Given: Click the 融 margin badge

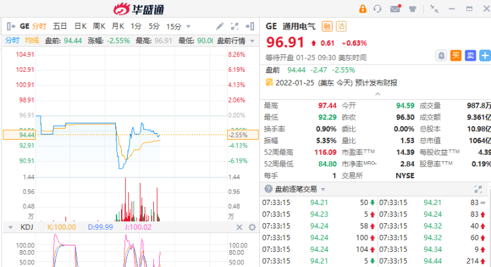Looking at the screenshot, I should tap(327, 26).
